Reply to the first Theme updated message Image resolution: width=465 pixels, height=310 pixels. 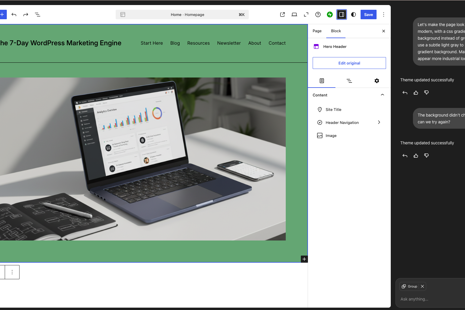(x=405, y=93)
